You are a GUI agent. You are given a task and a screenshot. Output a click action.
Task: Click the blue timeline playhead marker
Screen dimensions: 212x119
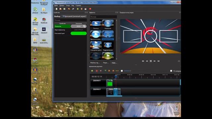pyautogui.click(x=116, y=76)
